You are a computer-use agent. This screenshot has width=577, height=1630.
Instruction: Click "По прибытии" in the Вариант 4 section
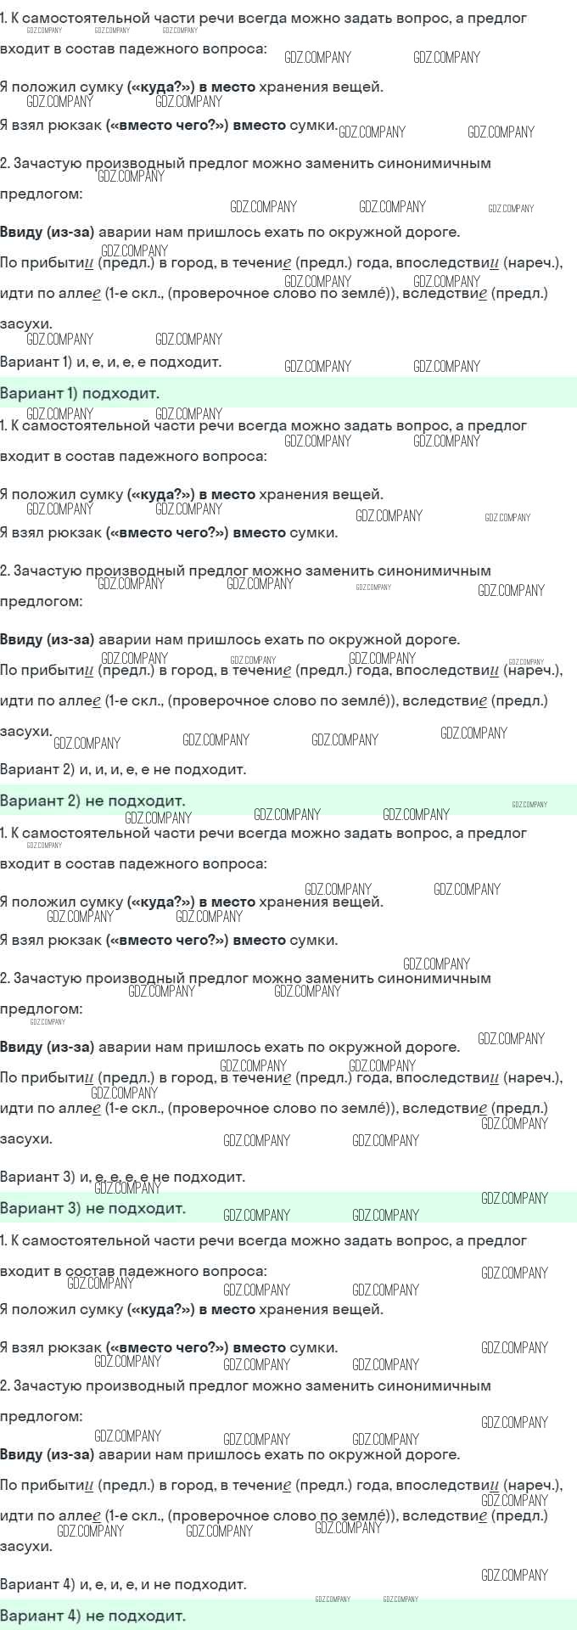click(x=47, y=1485)
